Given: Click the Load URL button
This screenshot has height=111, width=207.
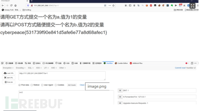Looking at the screenshot, I should 9,73.
